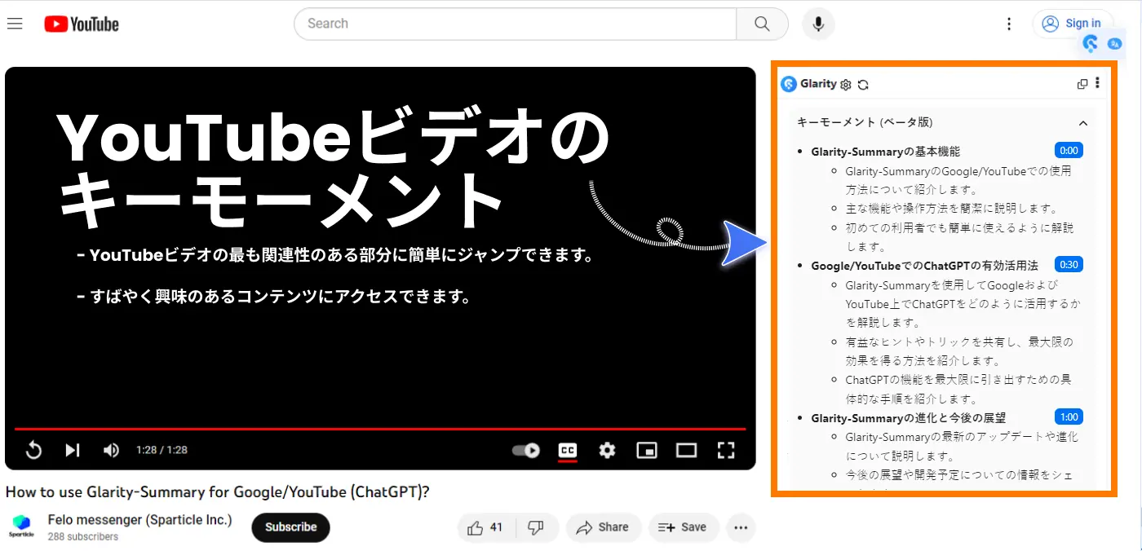Click the Glarity refresh summary icon
The width and height of the screenshot is (1142, 551).
pyautogui.click(x=862, y=84)
